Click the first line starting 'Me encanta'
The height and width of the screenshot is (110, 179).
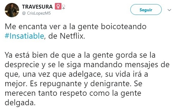75,27
